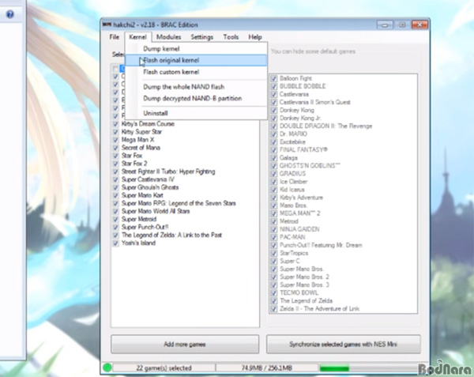Screen dimensions: 474x377
Task: Click the hakchi2 title bar app icon
Action: 107,25
